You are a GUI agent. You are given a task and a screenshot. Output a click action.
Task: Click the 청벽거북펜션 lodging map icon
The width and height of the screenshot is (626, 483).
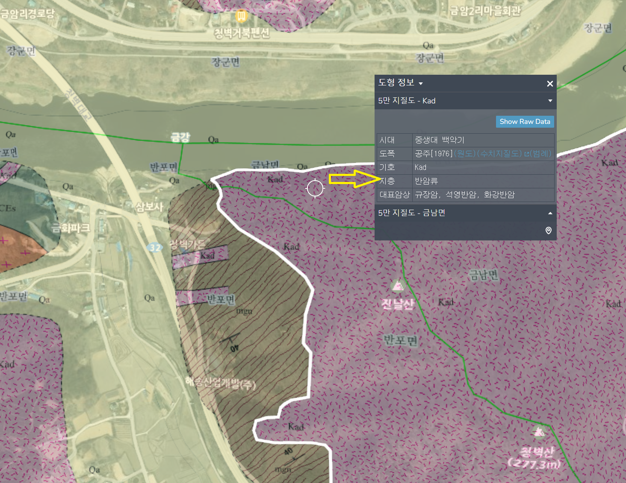pos(242,16)
